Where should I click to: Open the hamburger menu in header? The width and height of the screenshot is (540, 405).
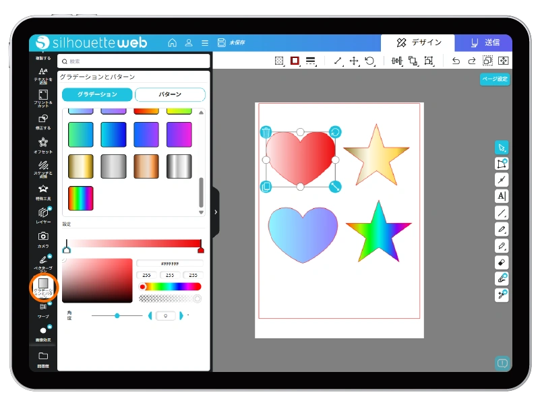(205, 42)
